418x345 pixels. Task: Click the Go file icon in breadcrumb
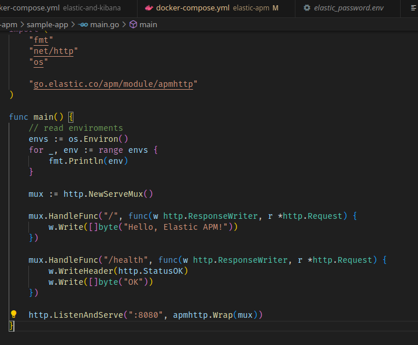[83, 25]
